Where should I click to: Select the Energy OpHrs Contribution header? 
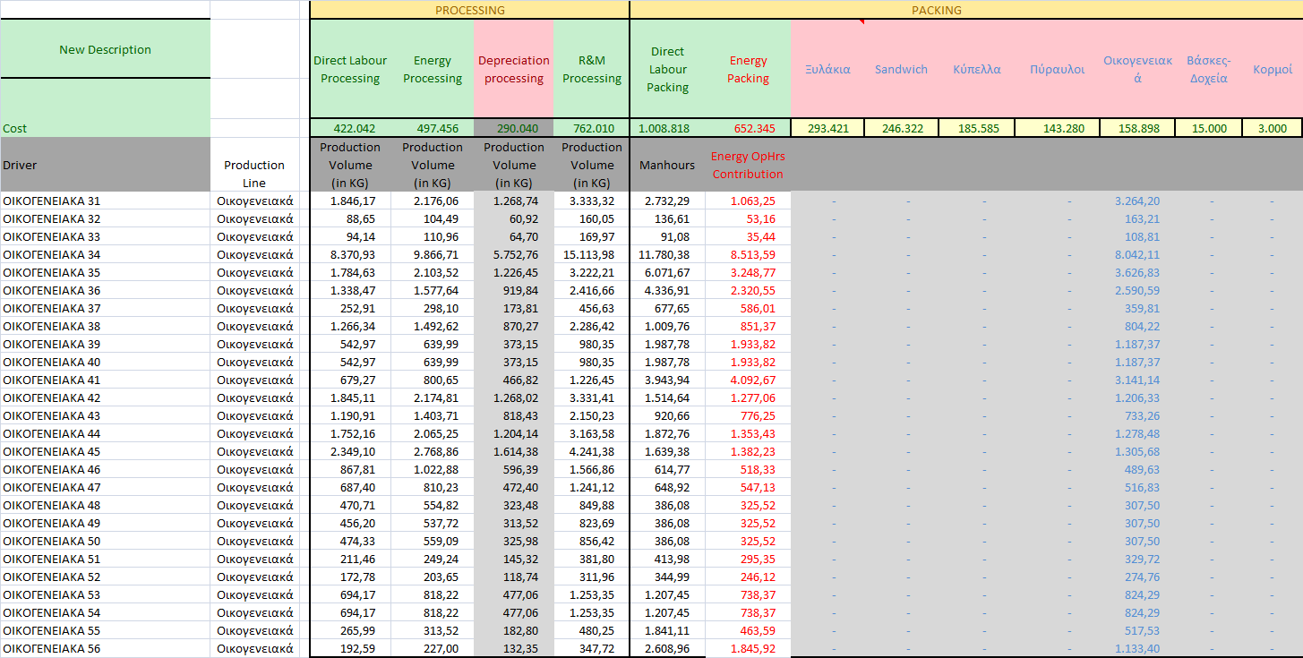coord(749,165)
